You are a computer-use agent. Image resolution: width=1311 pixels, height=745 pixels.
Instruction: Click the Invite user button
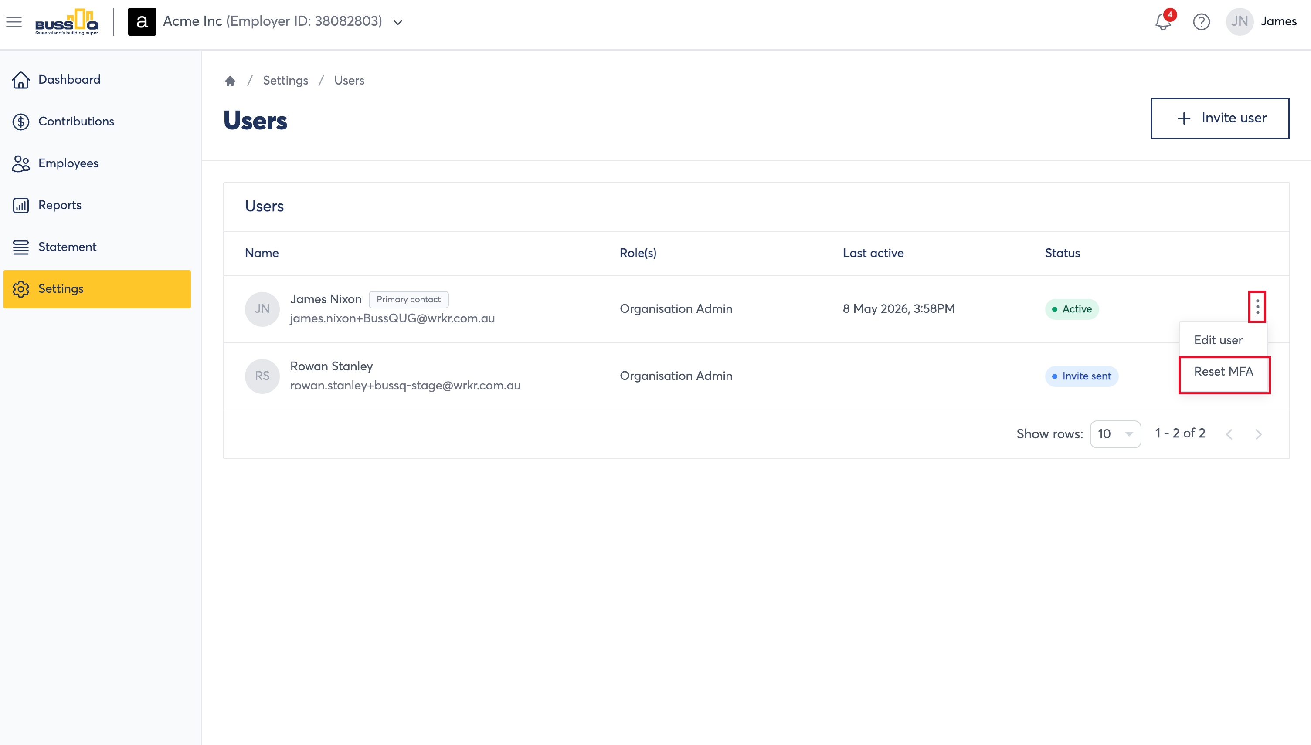pyautogui.click(x=1220, y=118)
